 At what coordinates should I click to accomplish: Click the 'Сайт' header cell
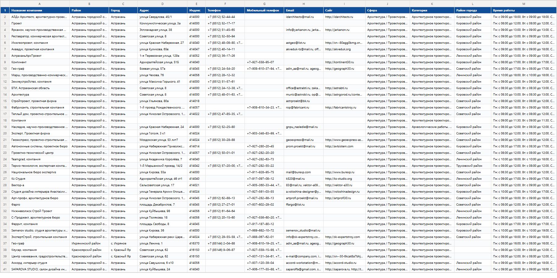click(x=344, y=10)
